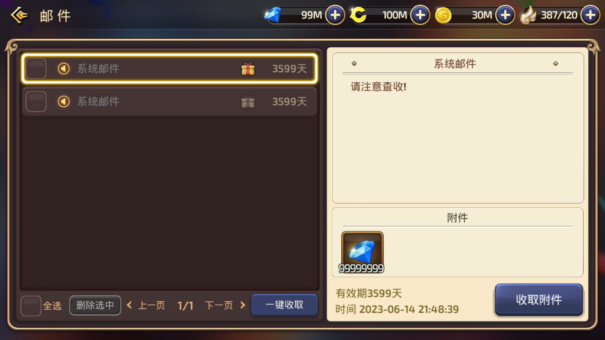Tap the speaker icon on the second 系统邮件

[x=63, y=102]
